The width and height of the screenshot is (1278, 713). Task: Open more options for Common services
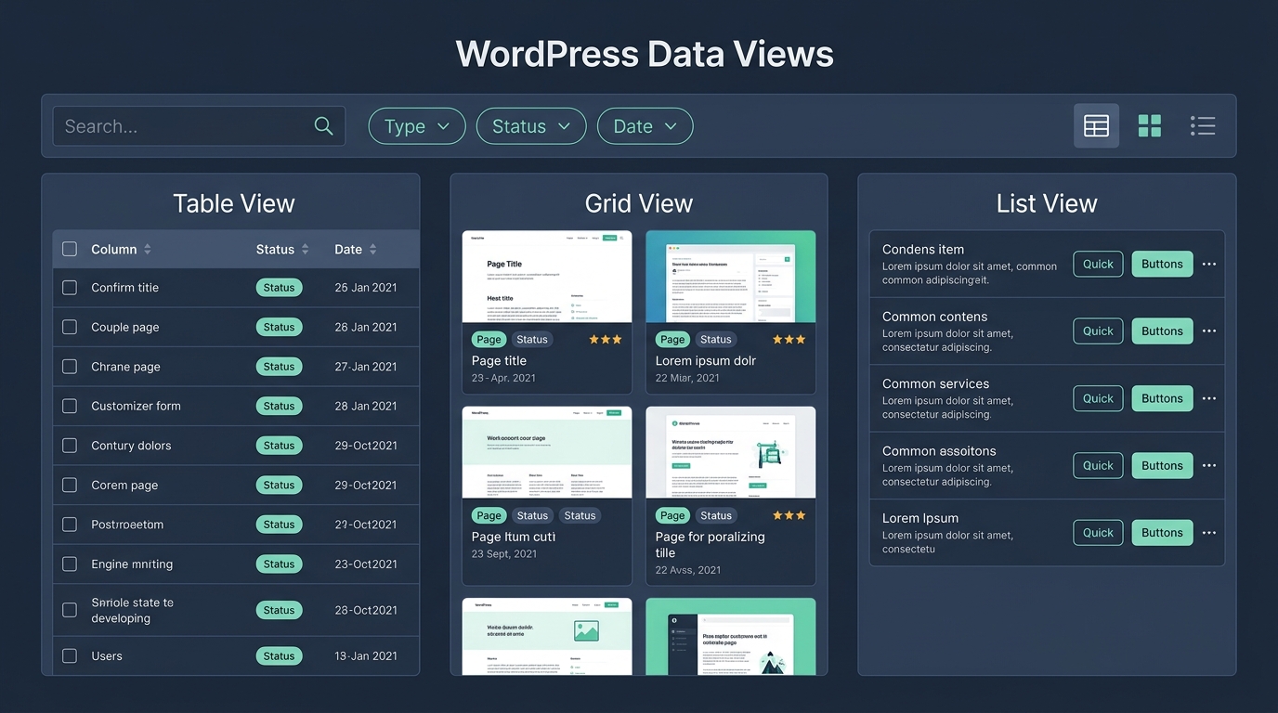(1208, 399)
